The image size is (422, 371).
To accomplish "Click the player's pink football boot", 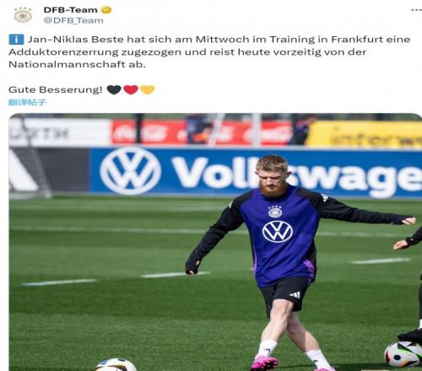I will point(263,363).
